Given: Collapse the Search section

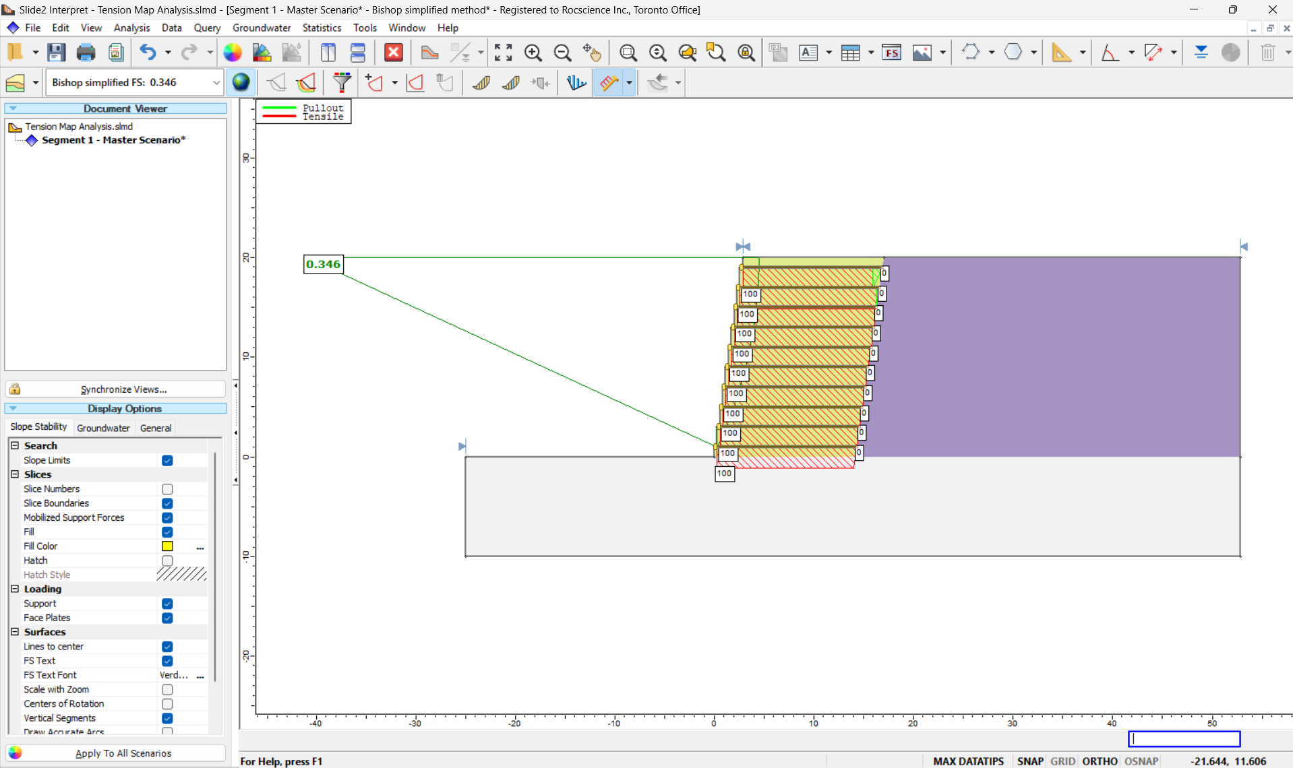Looking at the screenshot, I should point(15,445).
